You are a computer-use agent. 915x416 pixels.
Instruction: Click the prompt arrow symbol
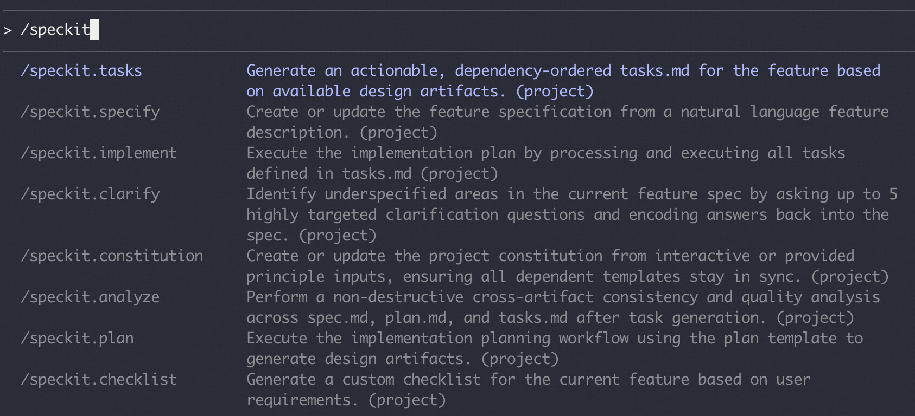click(8, 30)
